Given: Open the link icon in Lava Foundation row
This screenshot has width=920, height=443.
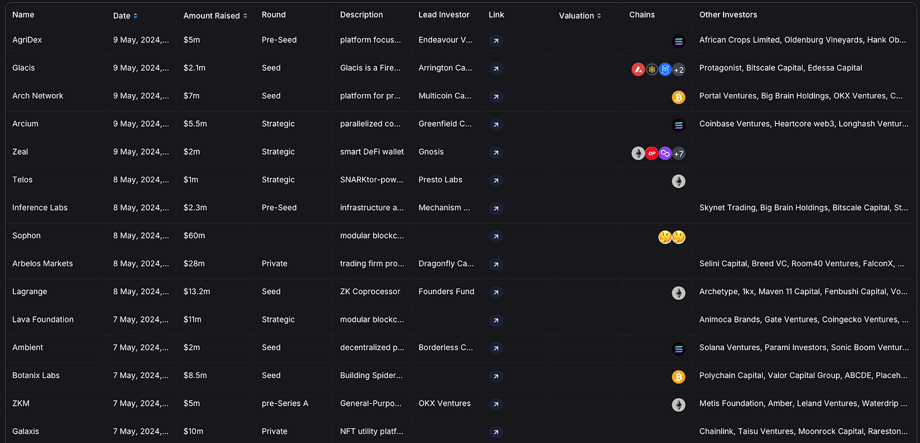Looking at the screenshot, I should 497,320.
